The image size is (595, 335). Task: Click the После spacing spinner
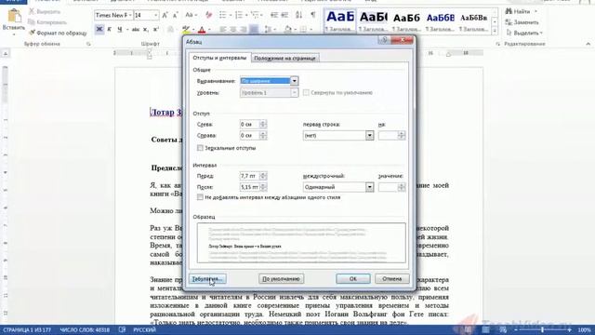262,187
